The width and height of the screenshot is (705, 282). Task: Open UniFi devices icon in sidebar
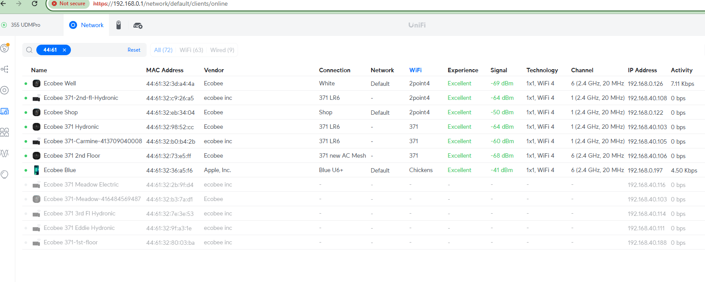click(4, 90)
